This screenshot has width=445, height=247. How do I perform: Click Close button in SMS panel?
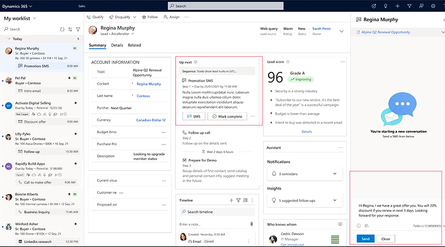pos(386,239)
